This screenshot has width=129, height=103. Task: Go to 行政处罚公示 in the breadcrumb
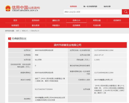tap(35, 31)
